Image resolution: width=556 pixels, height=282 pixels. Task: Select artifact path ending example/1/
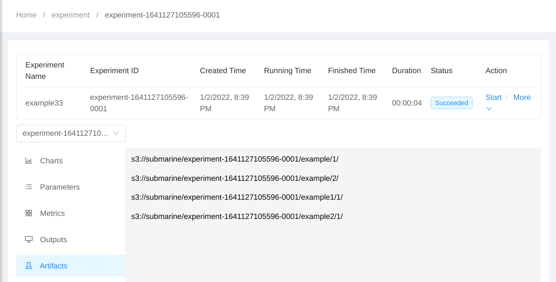click(235, 159)
